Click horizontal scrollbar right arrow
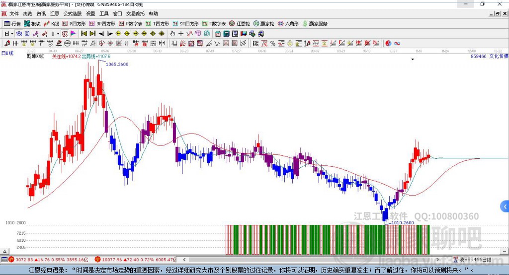Screen dimensions: 509x275 [x=437, y=260]
